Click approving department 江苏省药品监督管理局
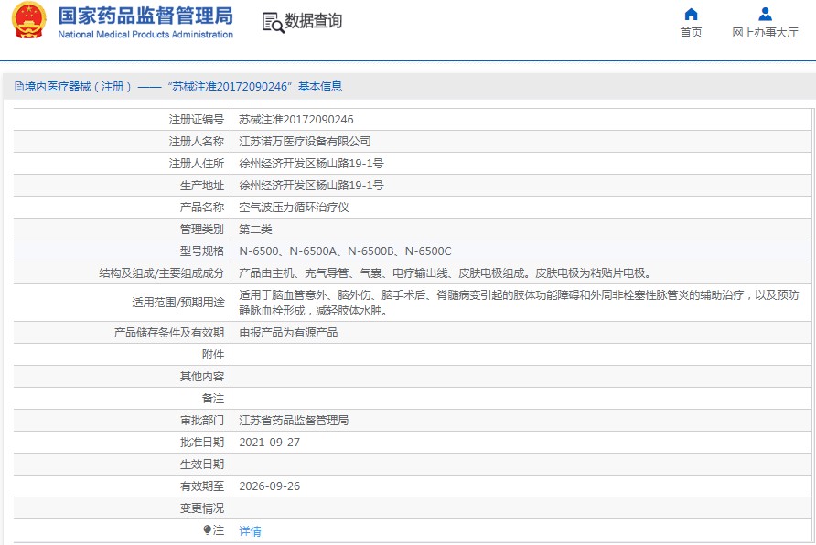Image resolution: width=816 pixels, height=545 pixels. click(294, 421)
